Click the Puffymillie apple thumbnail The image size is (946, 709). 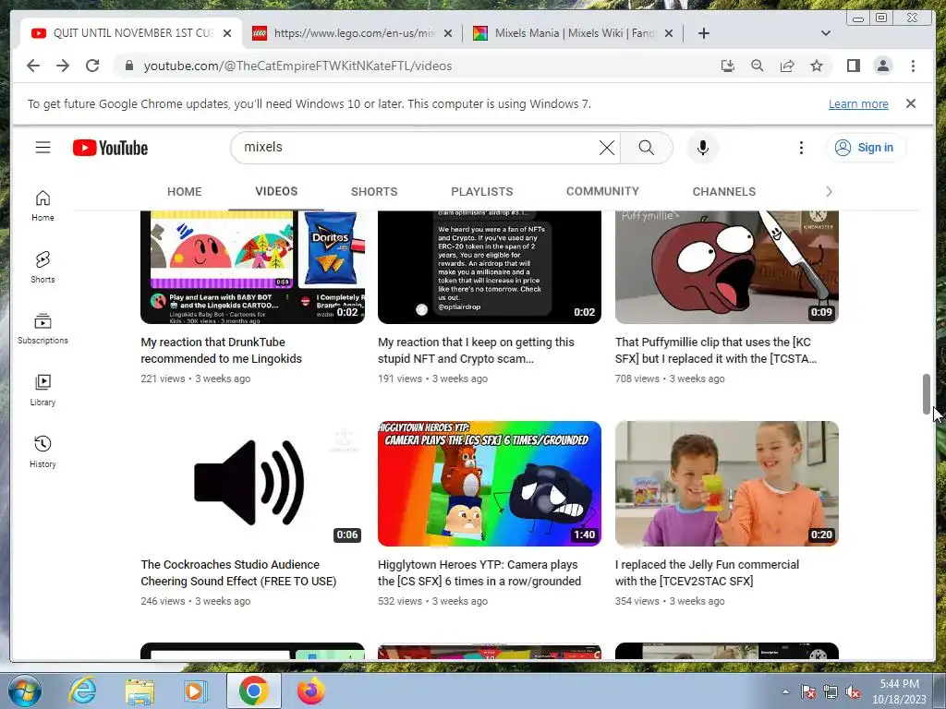[726, 267]
